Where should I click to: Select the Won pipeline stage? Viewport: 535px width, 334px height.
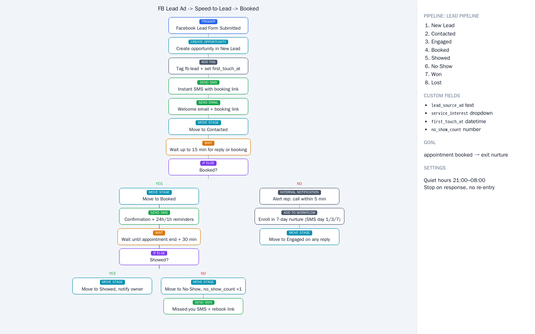tap(436, 74)
